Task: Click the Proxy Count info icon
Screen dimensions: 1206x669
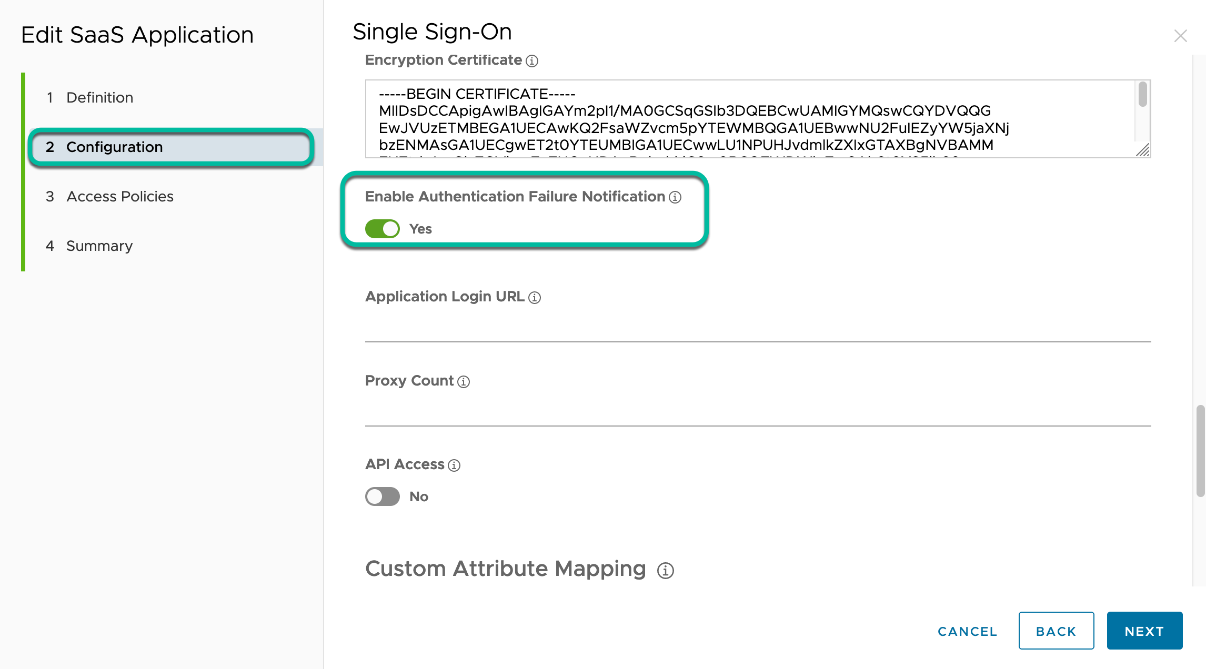Action: (464, 382)
